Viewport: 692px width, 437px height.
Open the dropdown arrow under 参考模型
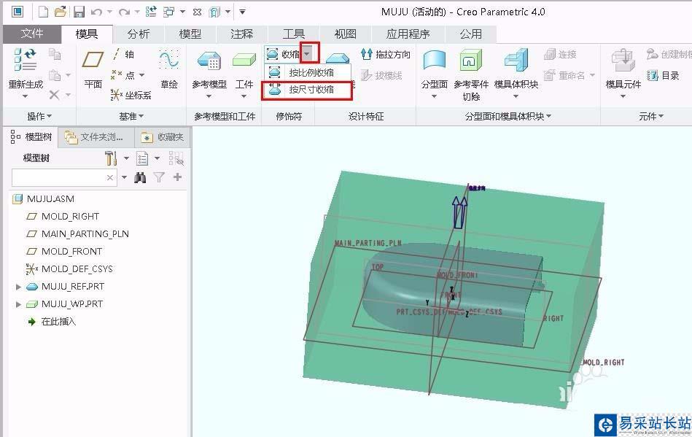(x=209, y=96)
